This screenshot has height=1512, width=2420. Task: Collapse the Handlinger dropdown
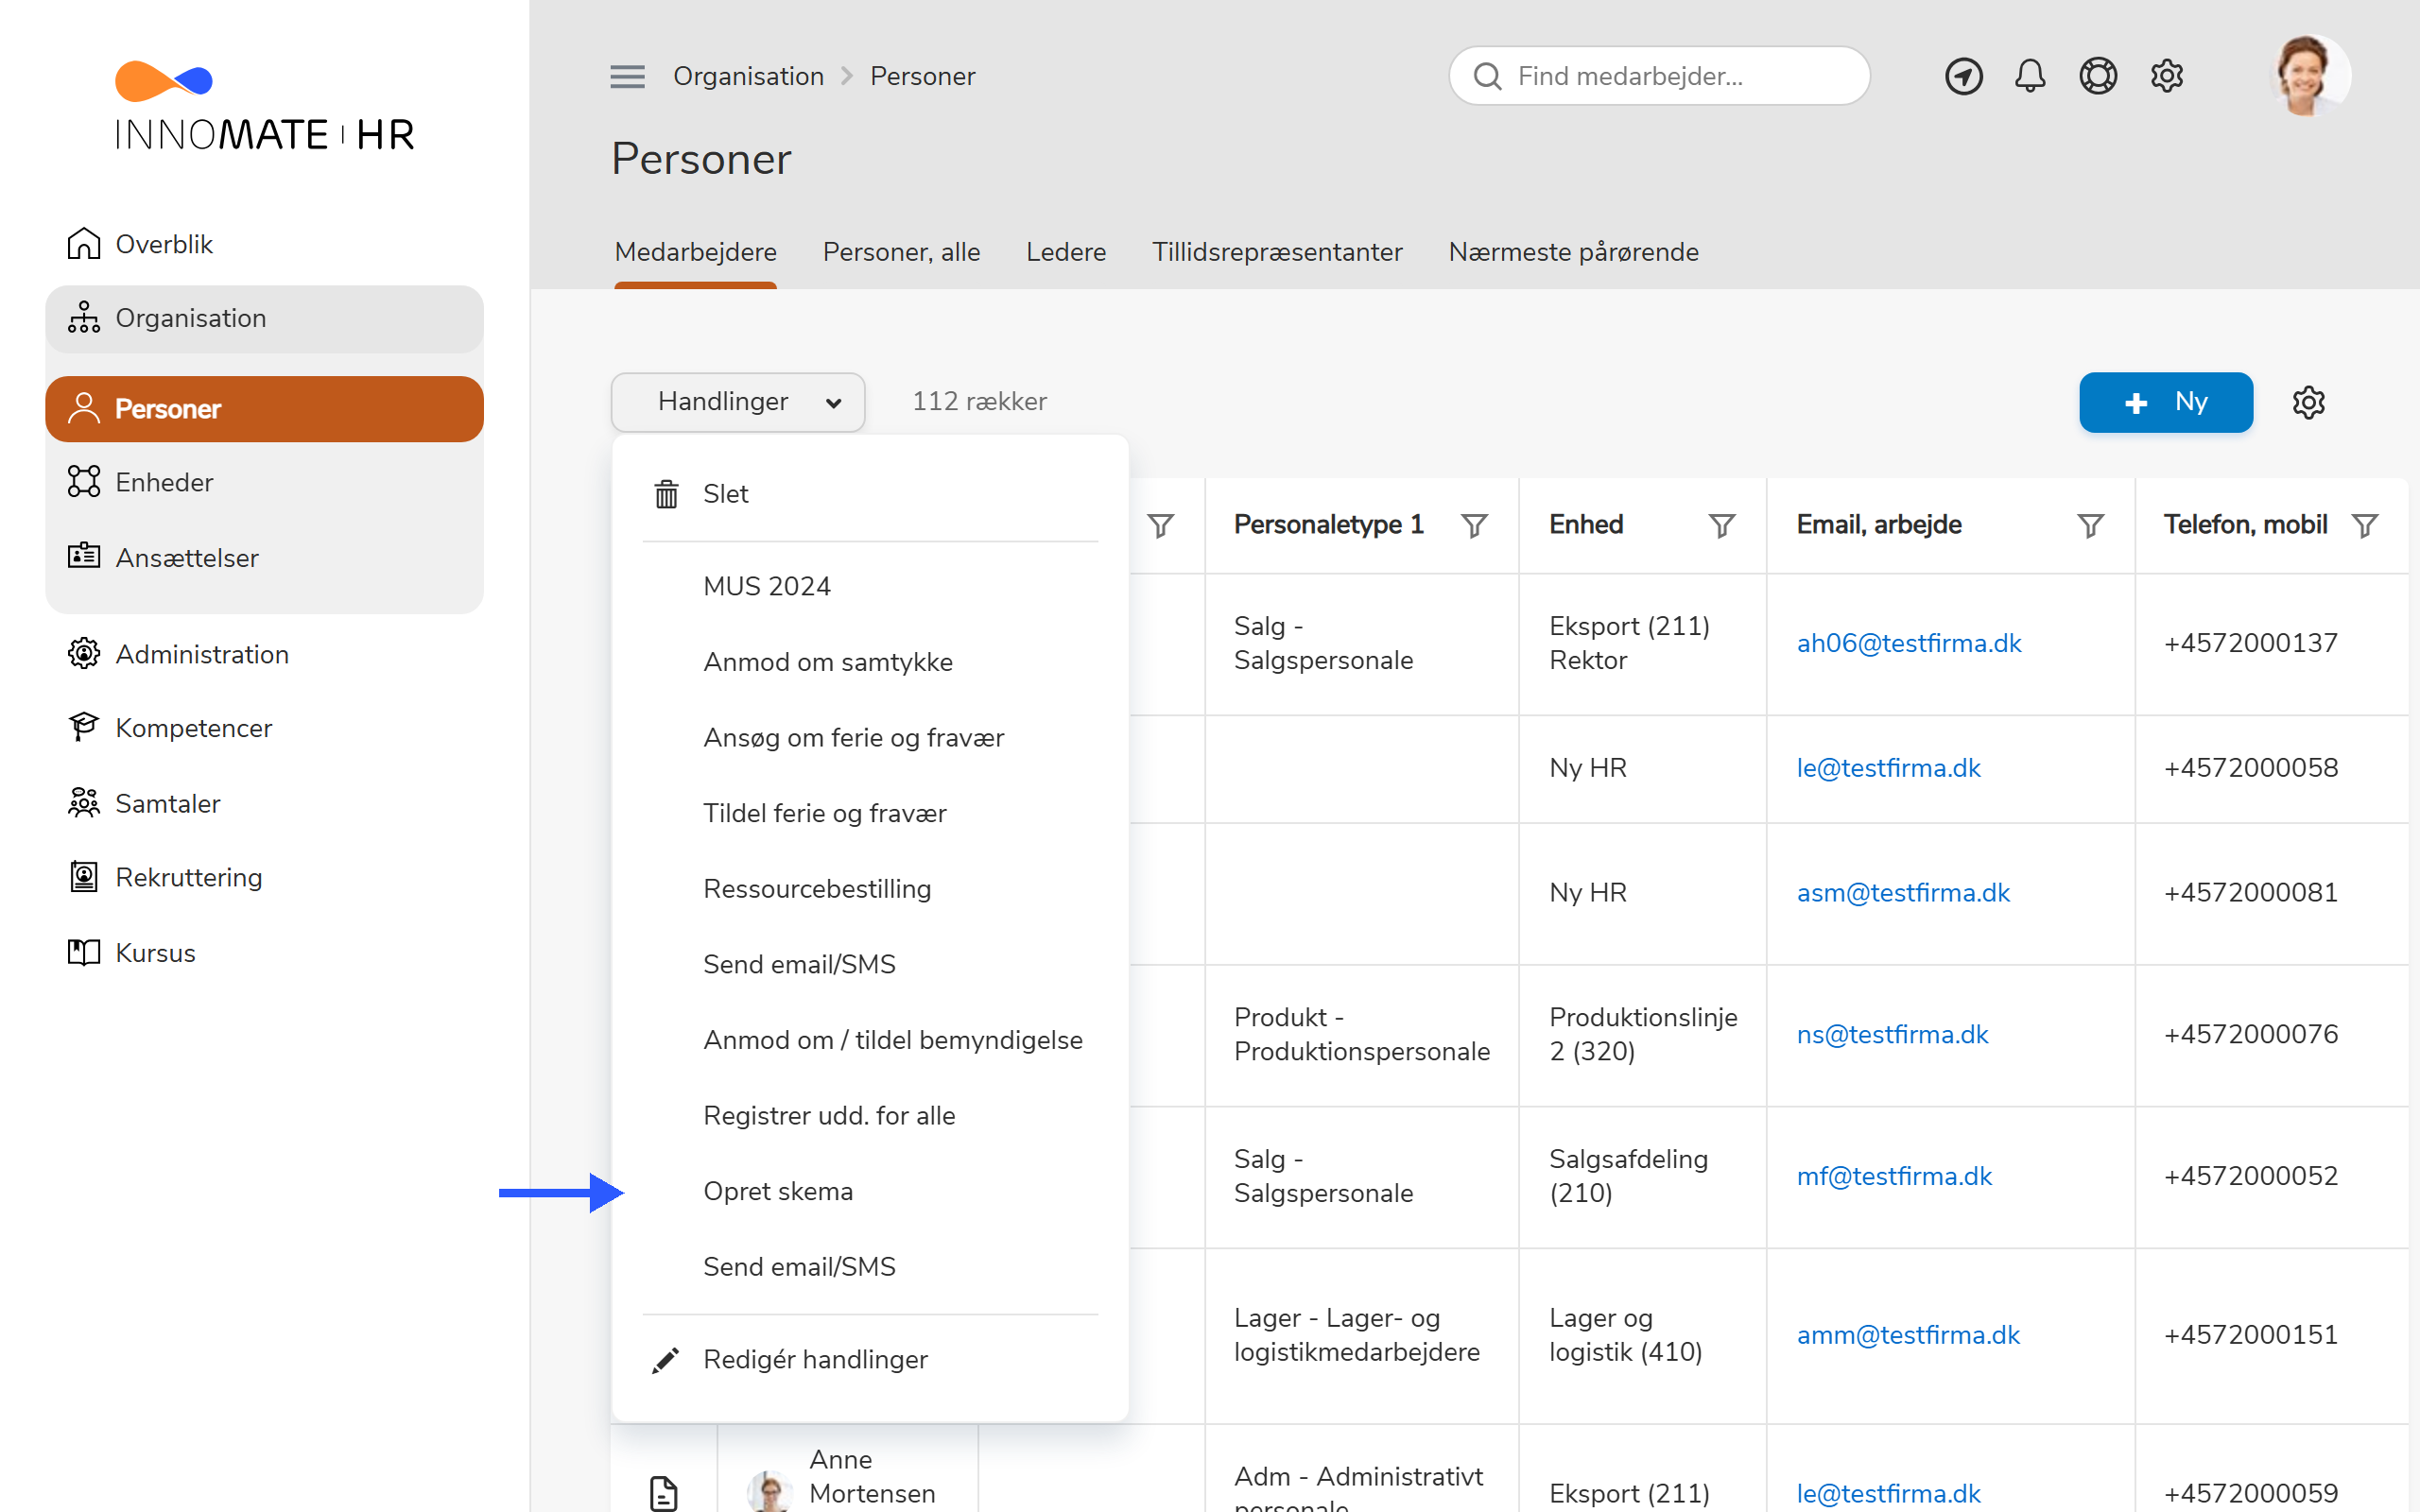(x=738, y=402)
